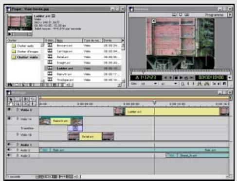This screenshot has width=237, height=181.
Task: Select the Range Select tool beside the arrow
Action: click(18, 99)
